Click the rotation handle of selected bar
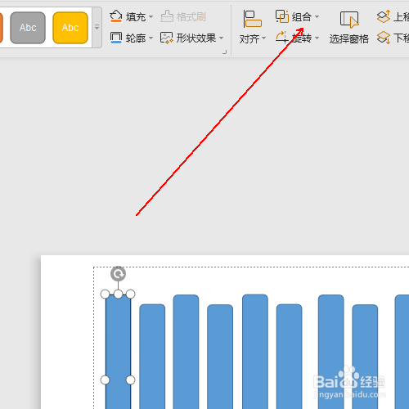This screenshot has width=409, height=409. 118,274
